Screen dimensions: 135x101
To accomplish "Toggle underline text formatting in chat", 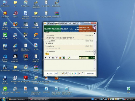I will (x=53, y=58).
